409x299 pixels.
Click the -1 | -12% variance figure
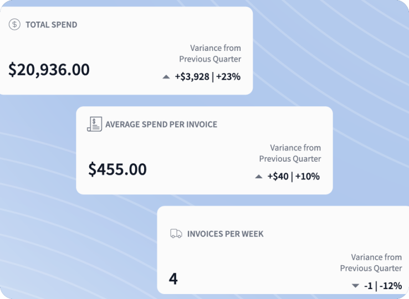click(382, 286)
